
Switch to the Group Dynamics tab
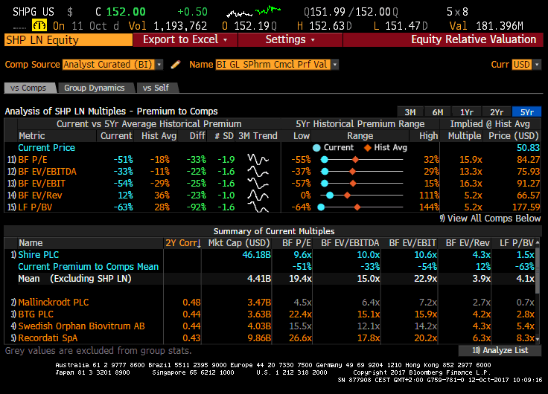[95, 88]
